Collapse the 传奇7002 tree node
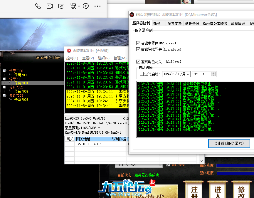The image size is (254, 198). [x=4, y=87]
